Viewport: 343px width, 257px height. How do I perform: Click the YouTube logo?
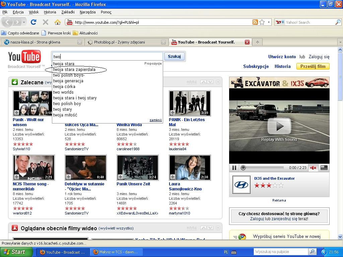tap(24, 57)
